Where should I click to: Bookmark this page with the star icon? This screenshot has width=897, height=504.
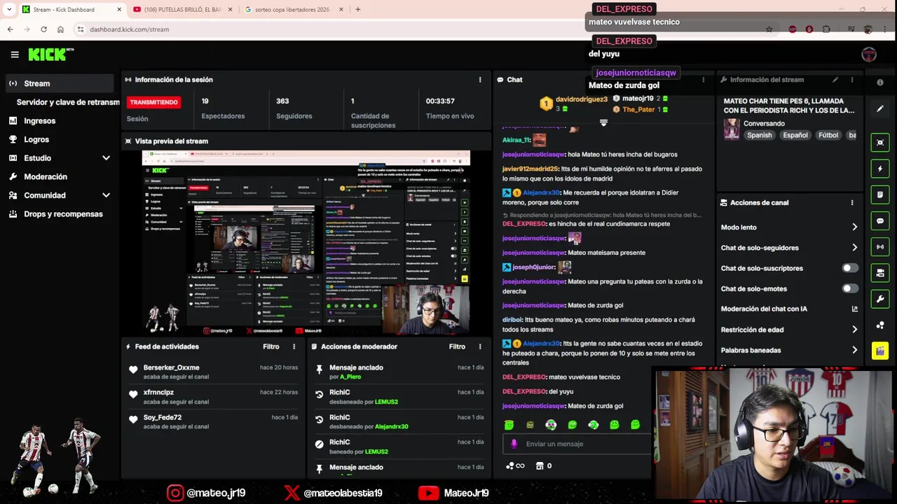pyautogui.click(x=769, y=29)
